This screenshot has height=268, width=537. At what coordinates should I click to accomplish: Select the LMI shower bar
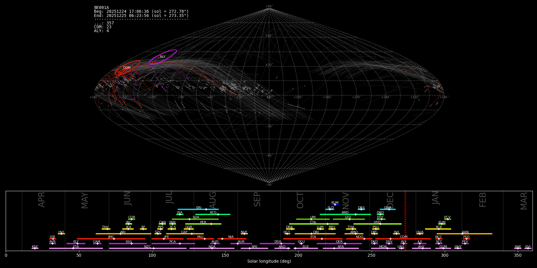point(313,219)
